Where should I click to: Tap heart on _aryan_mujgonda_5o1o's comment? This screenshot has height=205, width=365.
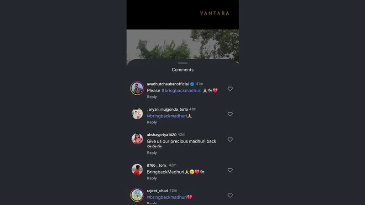230,114
